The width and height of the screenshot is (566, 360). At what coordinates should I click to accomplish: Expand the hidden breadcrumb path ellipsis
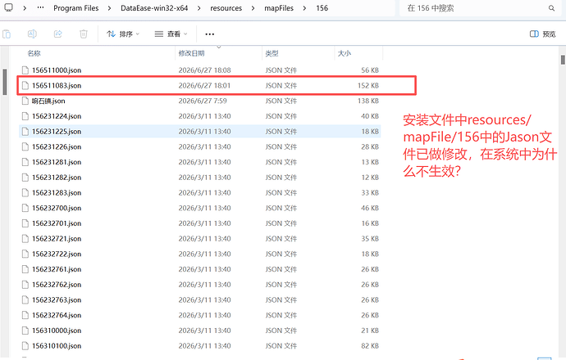pyautogui.click(x=40, y=8)
